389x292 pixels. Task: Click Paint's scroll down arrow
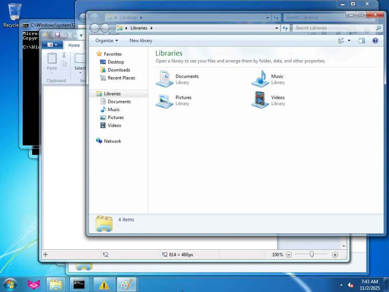(344, 246)
